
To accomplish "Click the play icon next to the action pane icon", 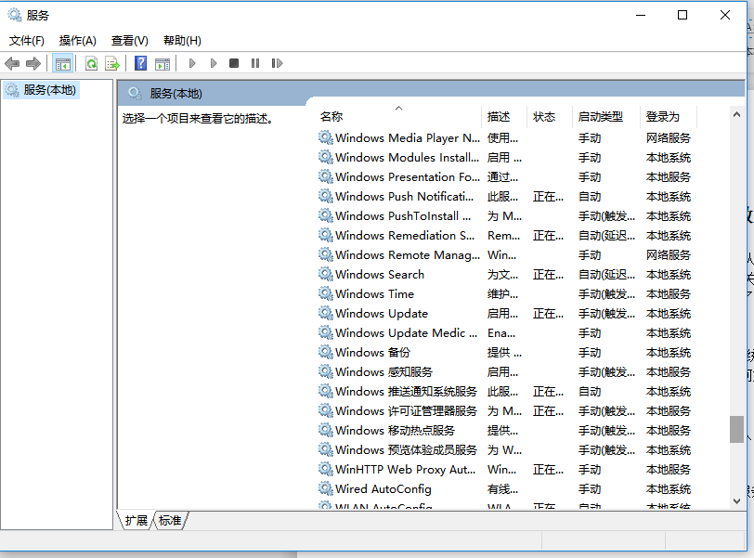I will (x=192, y=63).
